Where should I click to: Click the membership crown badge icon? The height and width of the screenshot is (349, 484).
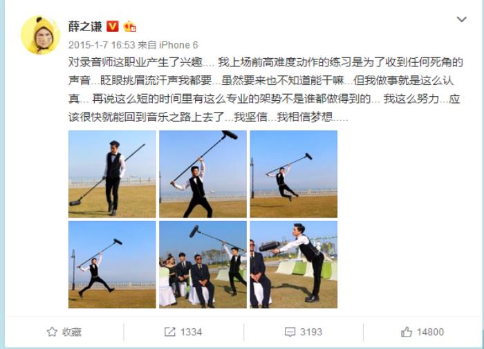click(130, 27)
